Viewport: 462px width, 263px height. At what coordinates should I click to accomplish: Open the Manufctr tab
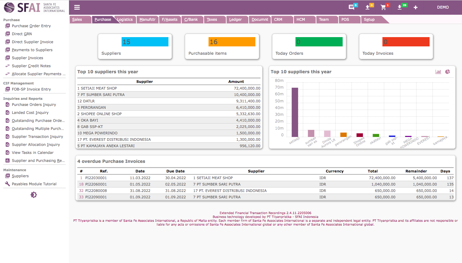tap(147, 20)
